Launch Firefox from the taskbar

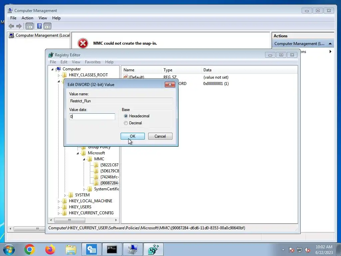(x=50, y=249)
